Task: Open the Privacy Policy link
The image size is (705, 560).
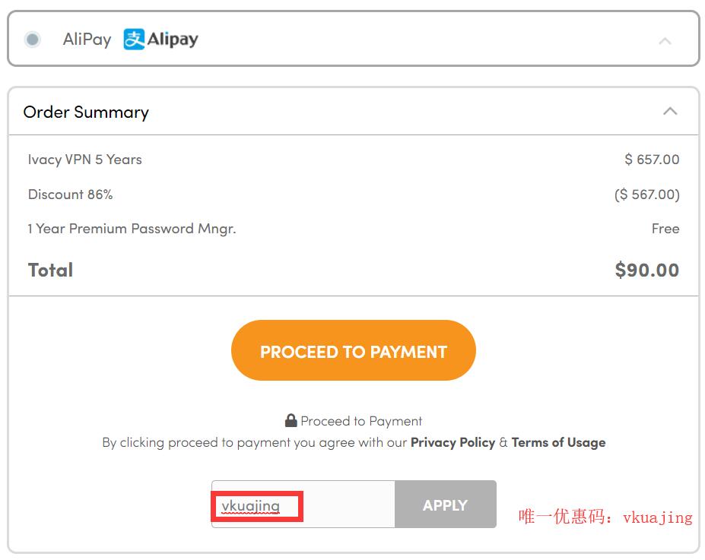Action: [x=453, y=442]
